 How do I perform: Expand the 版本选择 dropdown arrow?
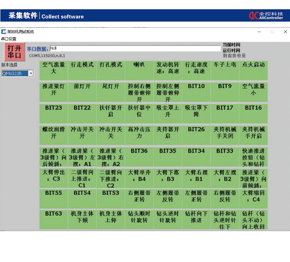coord(31,73)
